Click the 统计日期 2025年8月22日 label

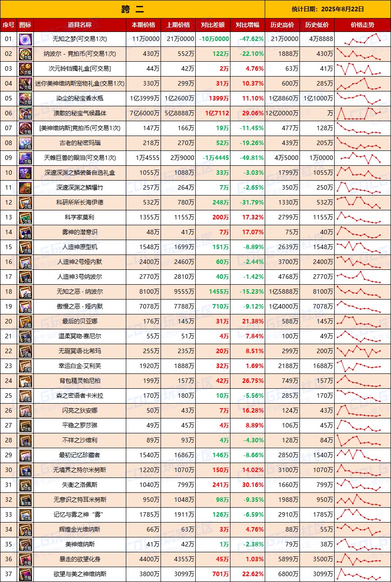pyautogui.click(x=328, y=9)
